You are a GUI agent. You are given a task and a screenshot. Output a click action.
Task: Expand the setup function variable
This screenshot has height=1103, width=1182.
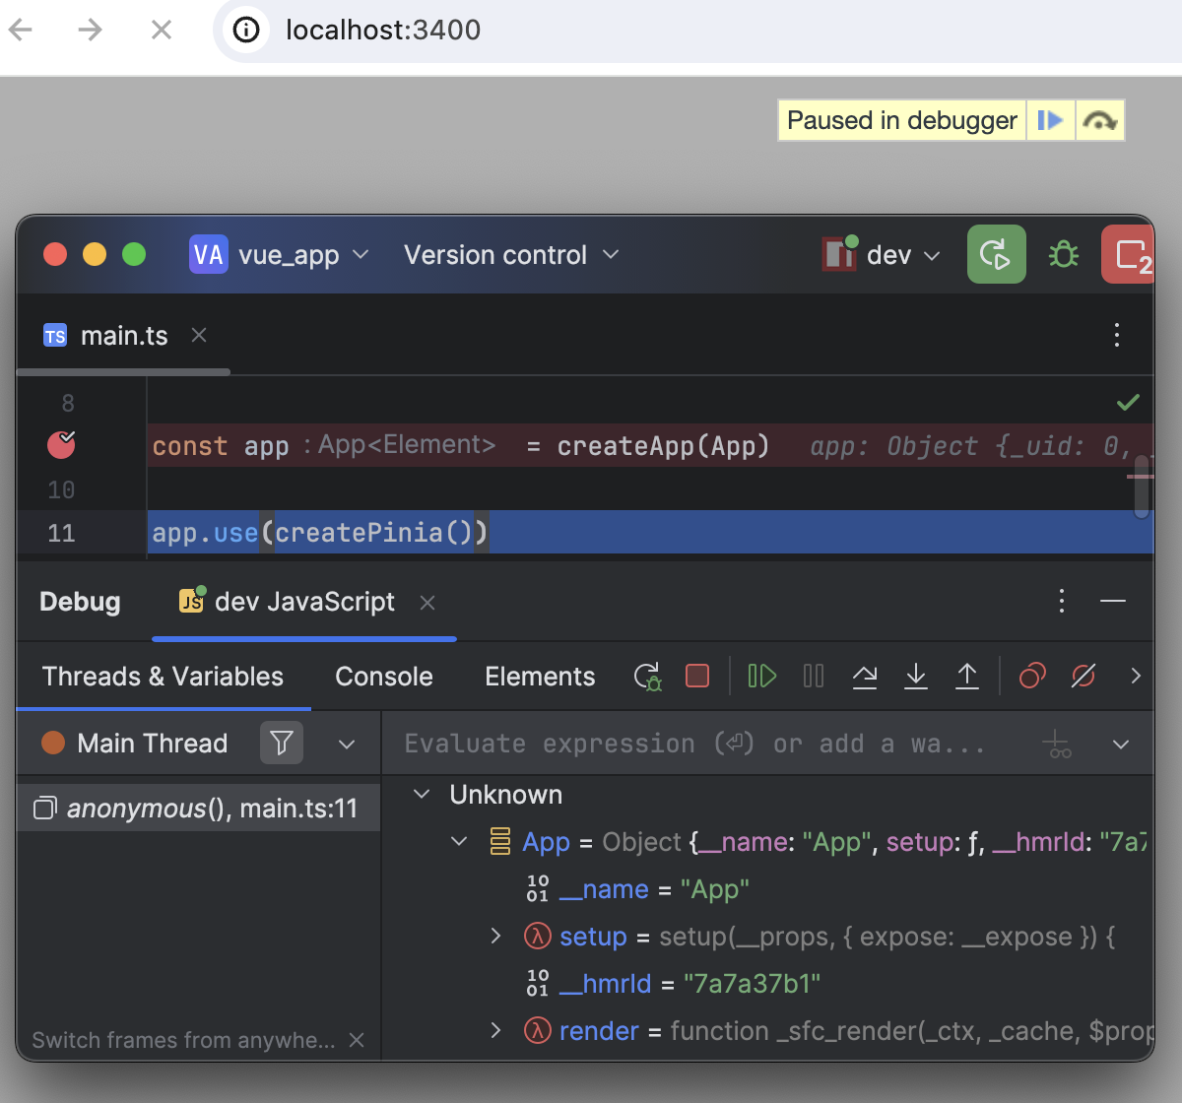pos(495,937)
